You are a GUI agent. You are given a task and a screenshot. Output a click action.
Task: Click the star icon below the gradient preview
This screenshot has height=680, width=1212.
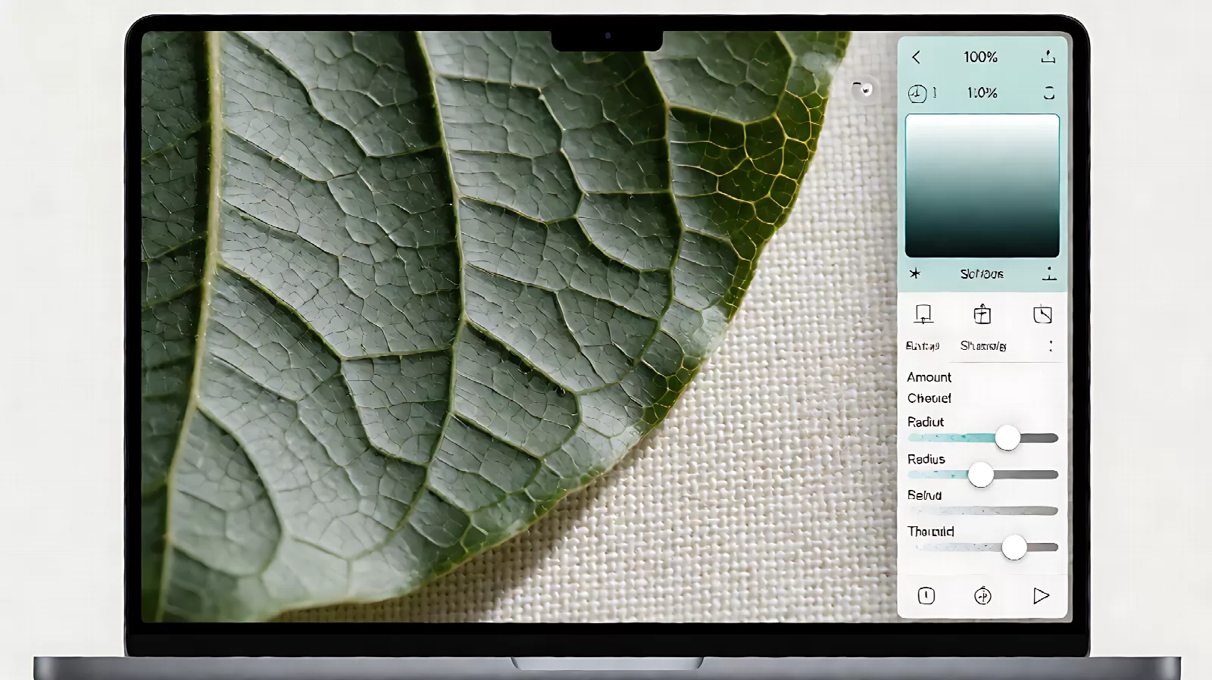(915, 273)
